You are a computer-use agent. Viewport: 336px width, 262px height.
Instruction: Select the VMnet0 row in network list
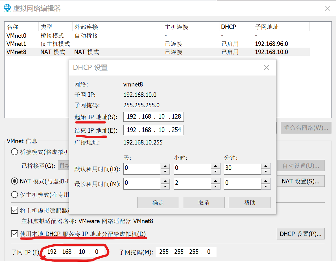158,35
